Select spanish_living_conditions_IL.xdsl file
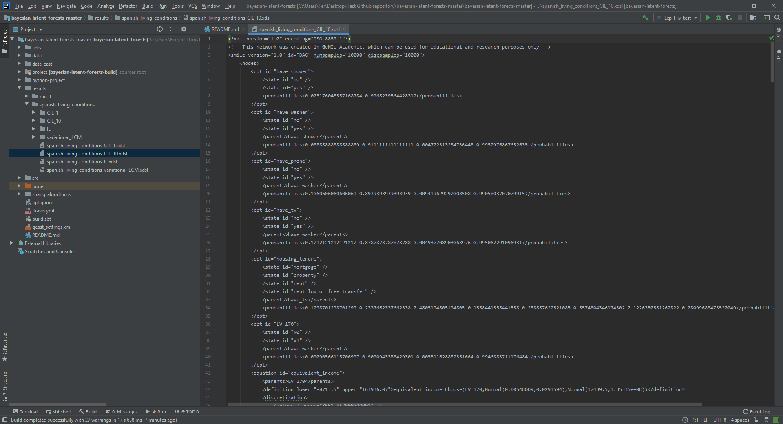Image resolution: width=783 pixels, height=424 pixels. pyautogui.click(x=82, y=162)
